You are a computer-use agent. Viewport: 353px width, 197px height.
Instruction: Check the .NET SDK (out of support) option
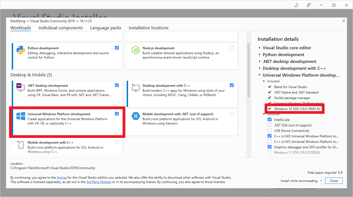click(x=270, y=125)
